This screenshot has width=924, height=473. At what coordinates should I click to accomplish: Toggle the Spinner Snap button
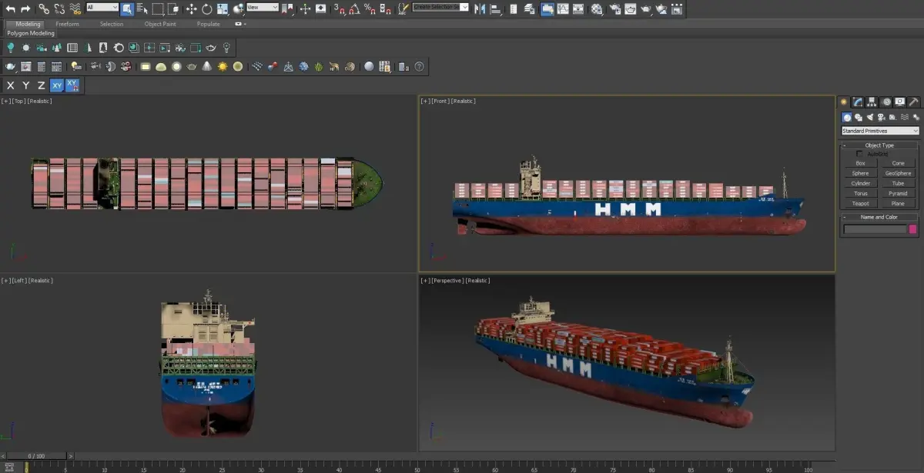pos(384,8)
